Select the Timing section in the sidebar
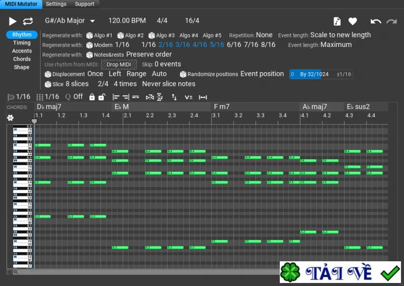The height and width of the screenshot is (286, 404). coord(22,43)
